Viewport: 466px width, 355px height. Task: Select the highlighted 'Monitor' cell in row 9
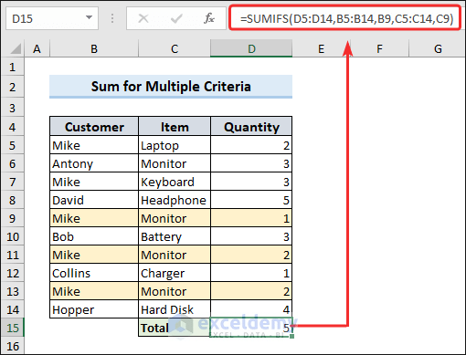175,218
